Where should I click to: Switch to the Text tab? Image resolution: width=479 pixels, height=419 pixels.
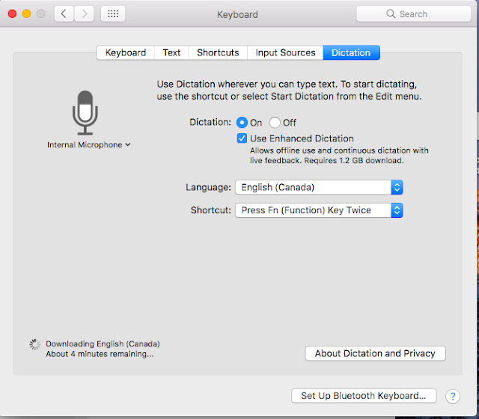click(x=171, y=52)
